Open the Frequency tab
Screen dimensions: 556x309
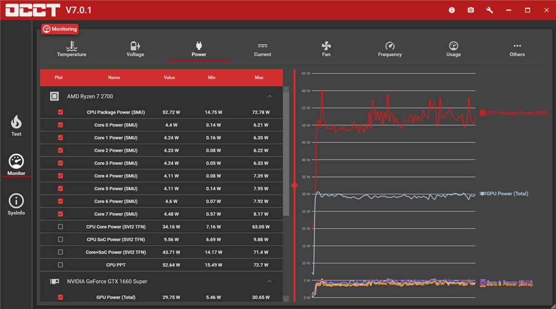[x=390, y=49]
